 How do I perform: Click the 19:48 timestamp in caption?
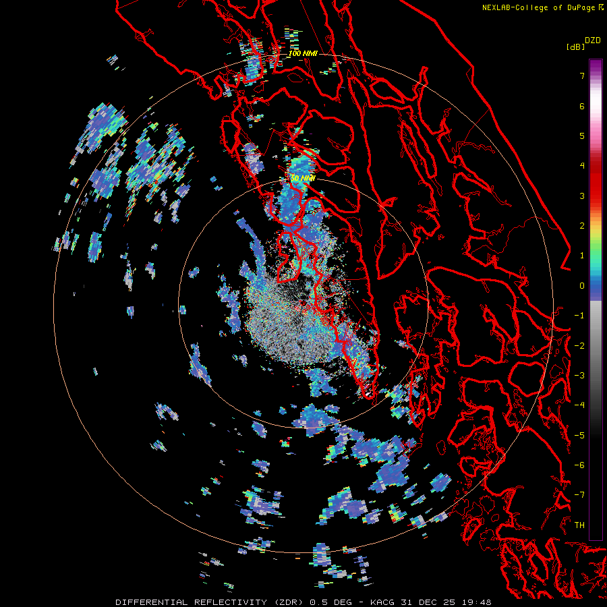point(478,602)
